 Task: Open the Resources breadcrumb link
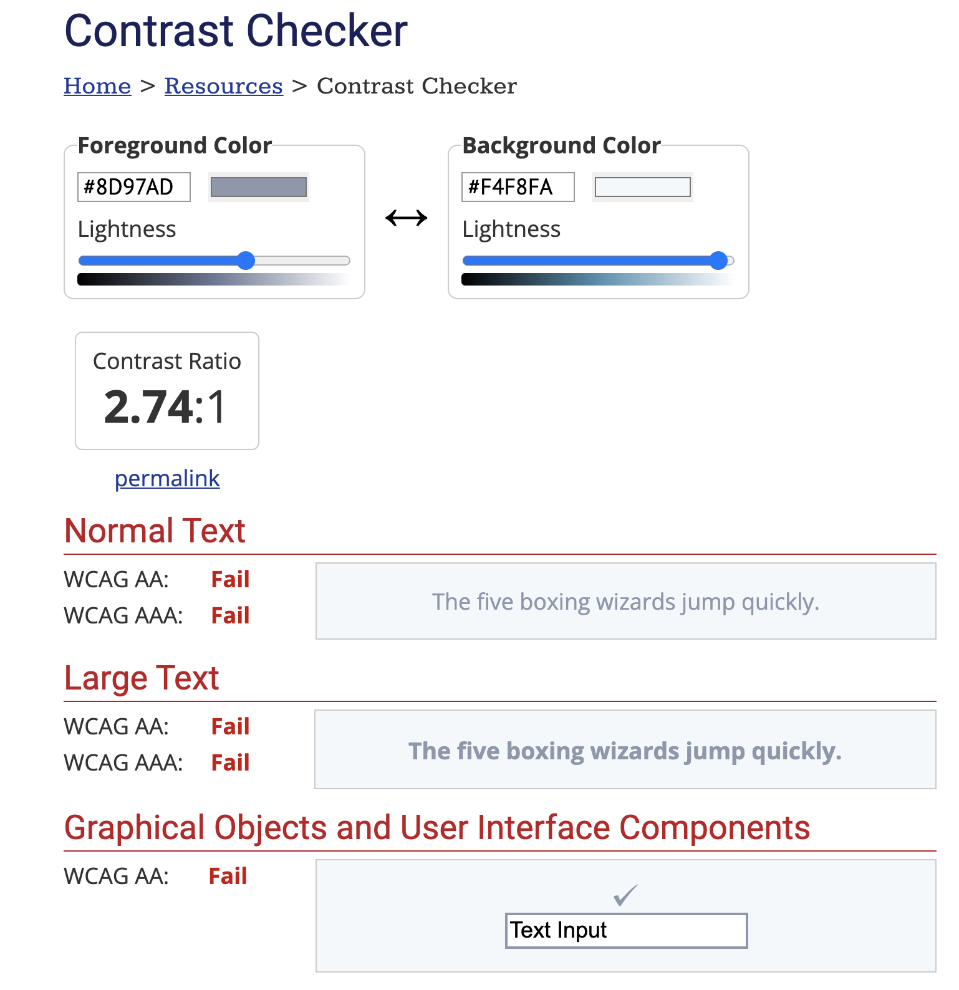(x=223, y=86)
